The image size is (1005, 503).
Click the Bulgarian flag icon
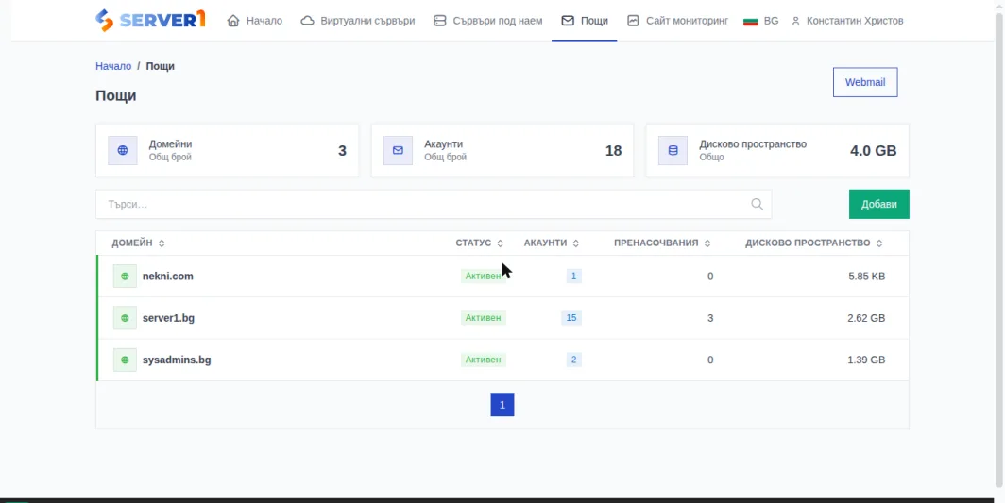(x=751, y=21)
